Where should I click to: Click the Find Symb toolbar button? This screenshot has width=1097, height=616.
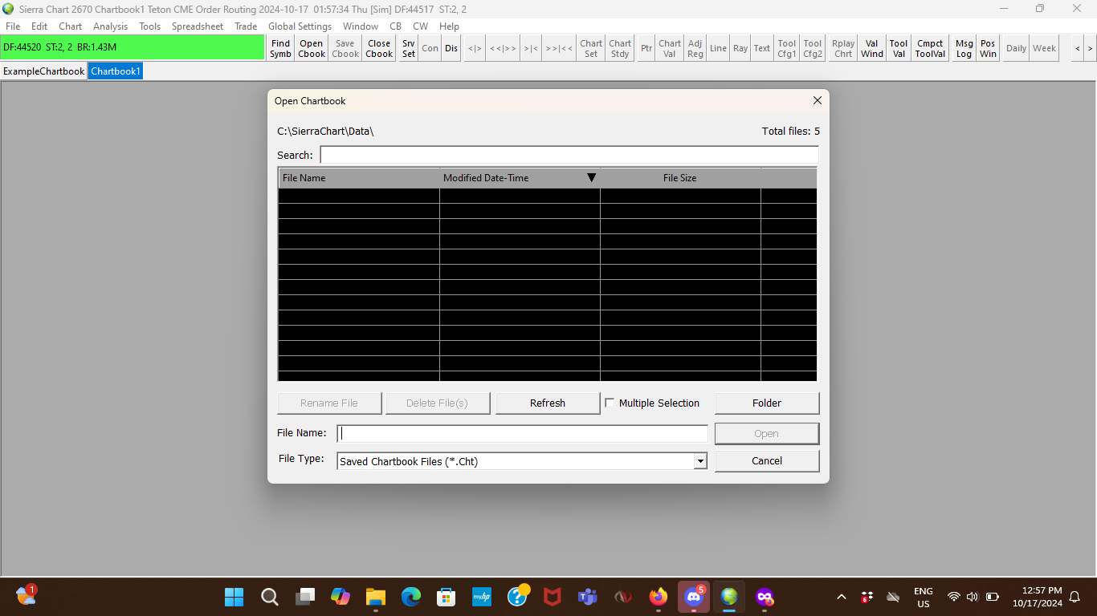coord(280,48)
